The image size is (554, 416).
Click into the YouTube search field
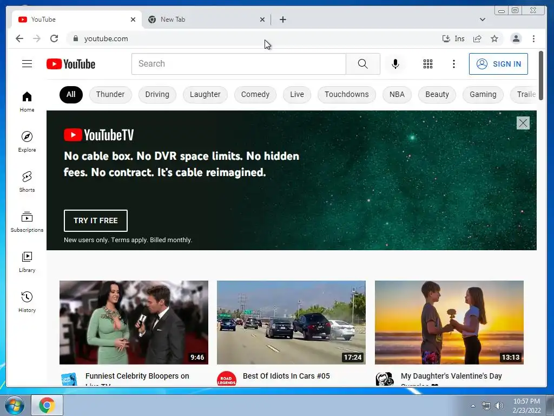point(239,64)
